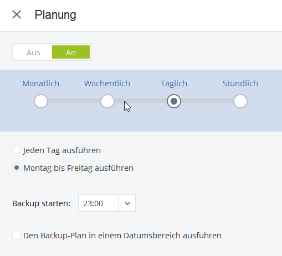Click the Täglich label
Viewport: 282px width, 256px height.
(x=174, y=83)
